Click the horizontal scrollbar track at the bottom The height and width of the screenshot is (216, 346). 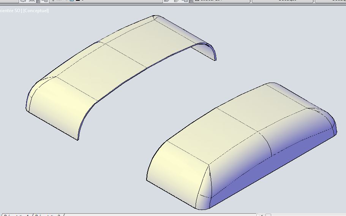tap(160, 215)
